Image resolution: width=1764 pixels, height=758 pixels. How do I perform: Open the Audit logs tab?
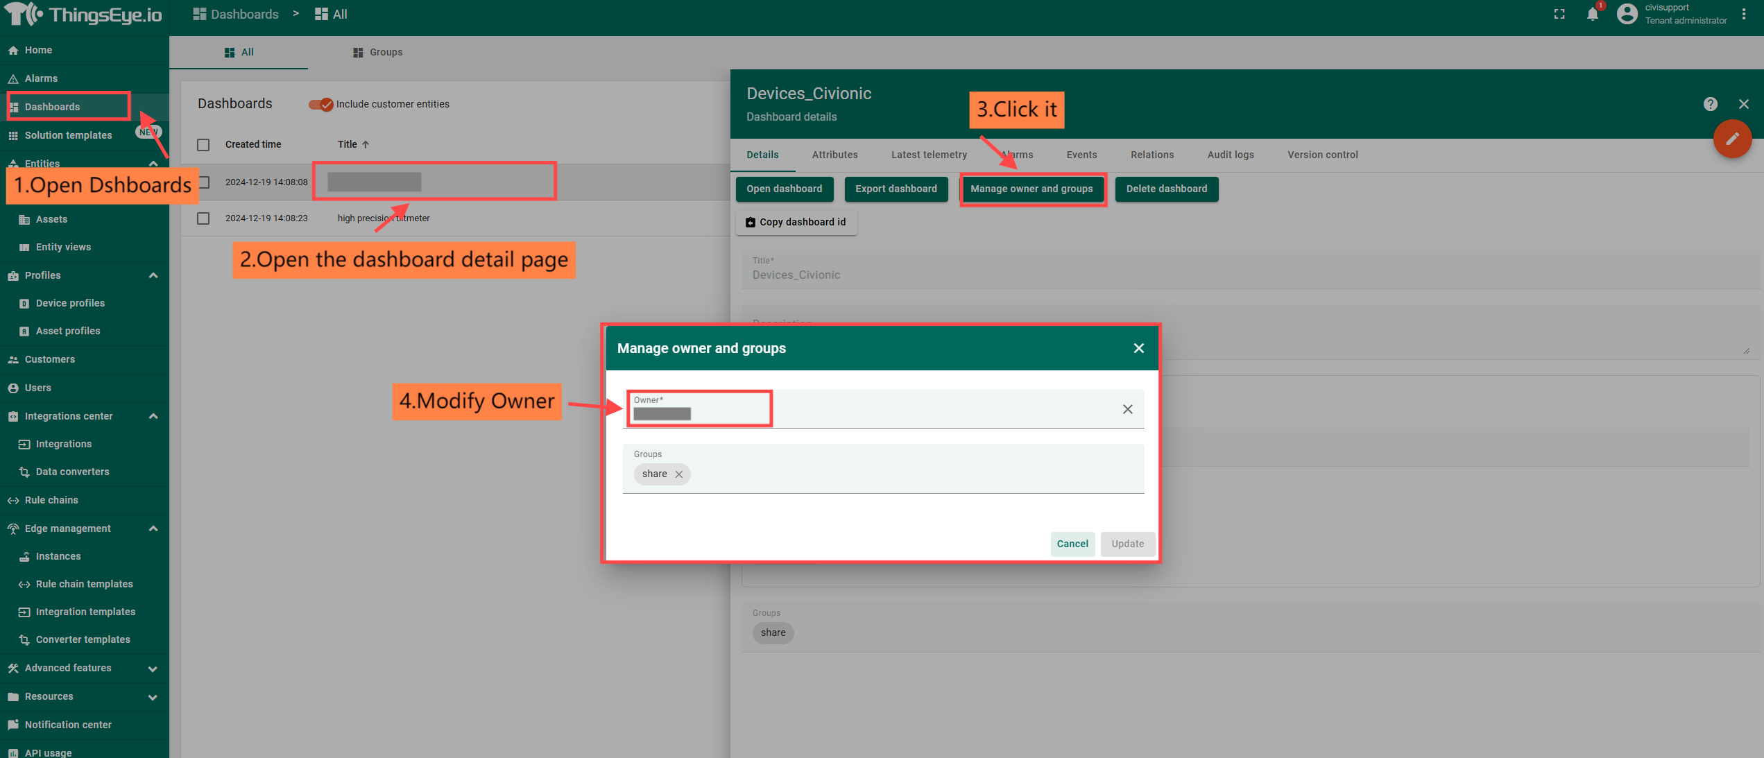[1230, 155]
